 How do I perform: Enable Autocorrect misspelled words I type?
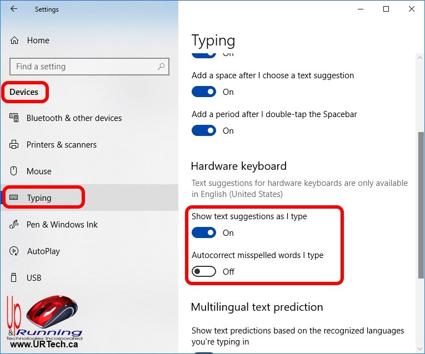(204, 272)
